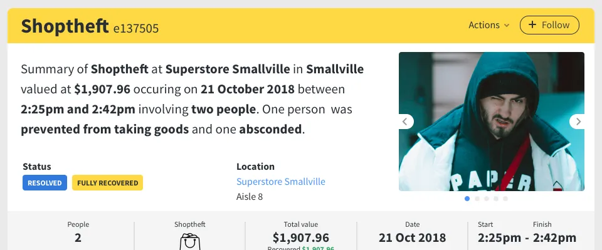Follow this Shoptheft incident
This screenshot has height=250, width=602.
tap(549, 25)
